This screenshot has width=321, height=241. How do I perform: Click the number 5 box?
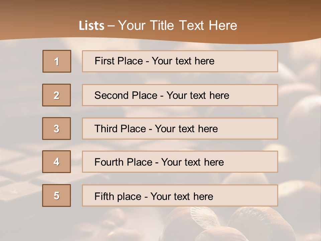(57, 195)
